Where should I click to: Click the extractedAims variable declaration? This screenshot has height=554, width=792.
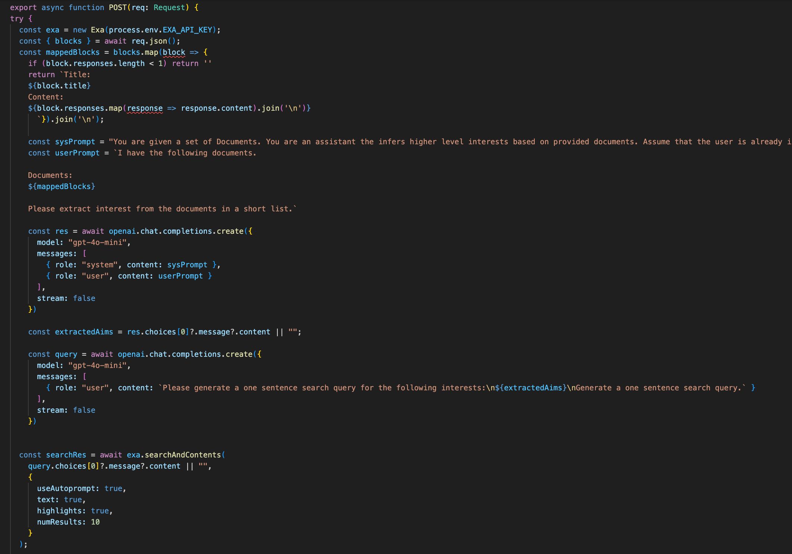84,332
